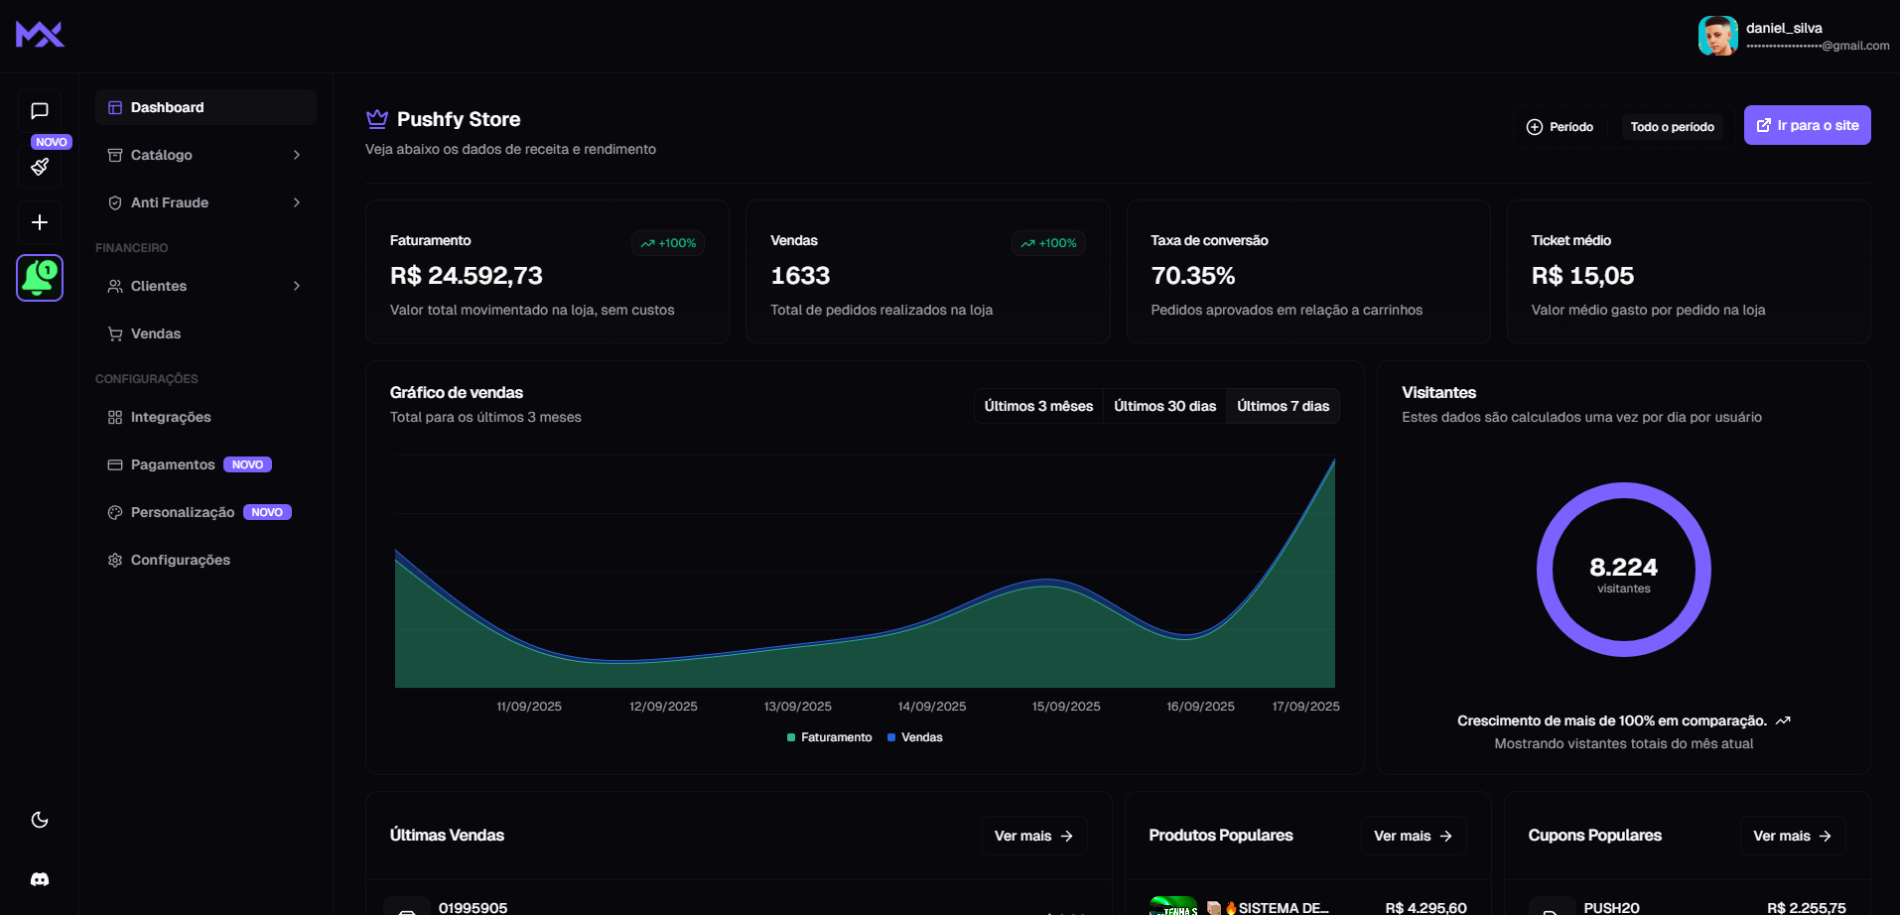The height and width of the screenshot is (915, 1900).
Task: Click the 17/09/2025 chart axis label
Action: (1305, 707)
